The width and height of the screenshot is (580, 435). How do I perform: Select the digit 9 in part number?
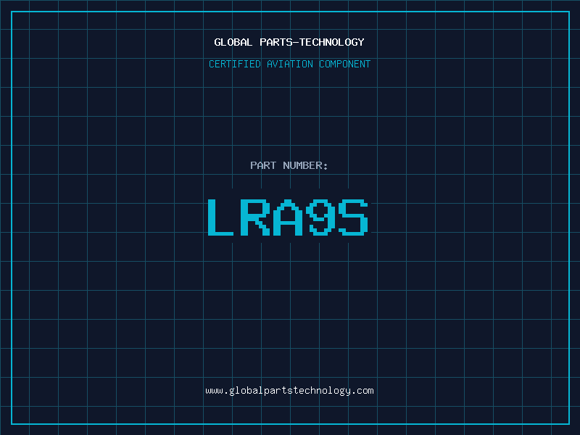(x=320, y=217)
